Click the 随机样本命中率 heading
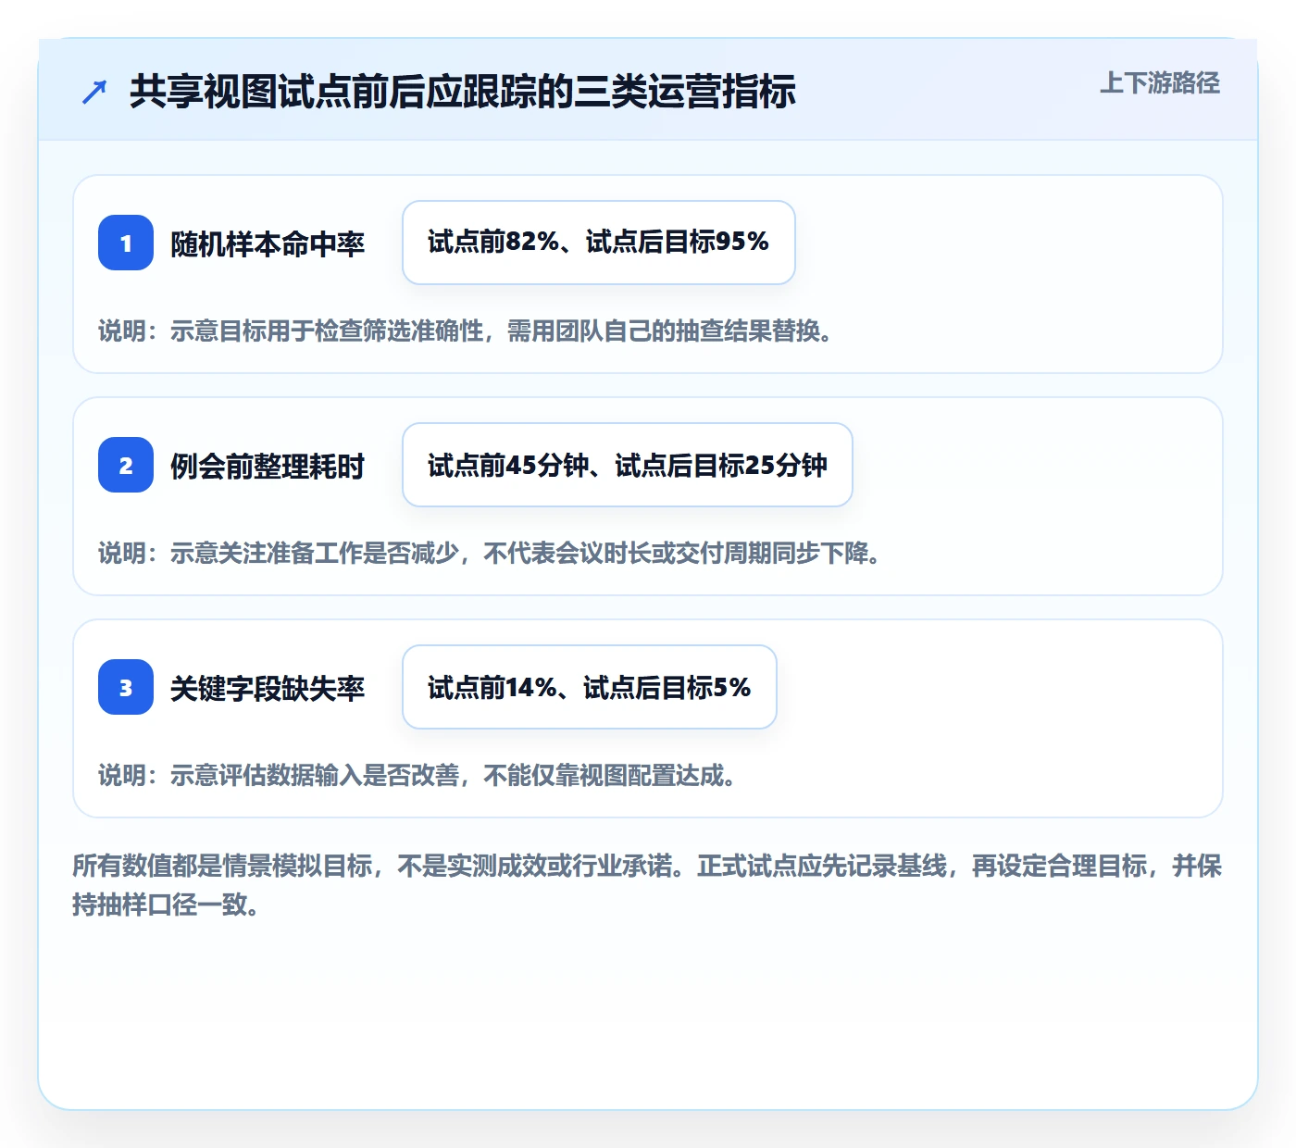Screen dimensions: 1296x1148 (x=268, y=243)
